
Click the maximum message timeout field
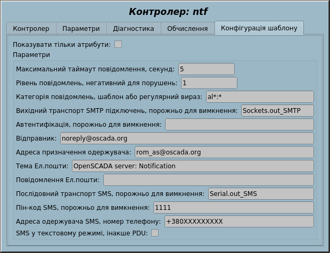pyautogui.click(x=207, y=69)
